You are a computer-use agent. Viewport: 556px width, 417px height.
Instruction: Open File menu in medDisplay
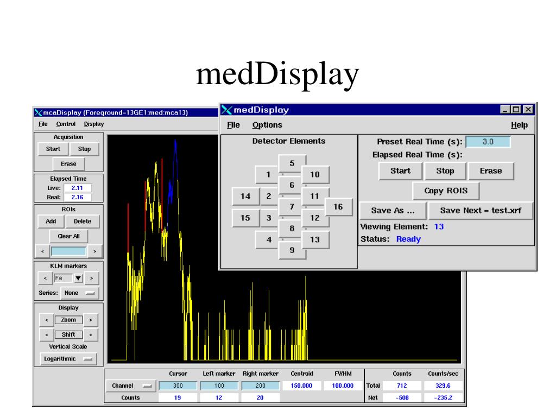233,125
